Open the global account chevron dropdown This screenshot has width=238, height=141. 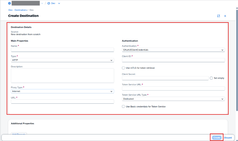point(42,3)
